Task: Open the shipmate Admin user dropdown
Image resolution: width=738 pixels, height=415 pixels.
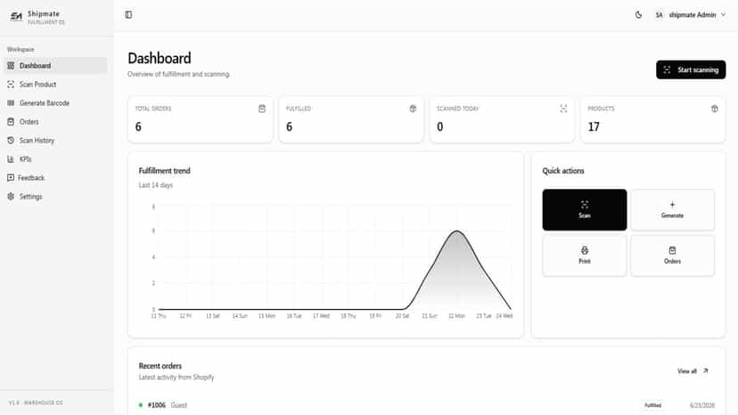Action: [691, 15]
